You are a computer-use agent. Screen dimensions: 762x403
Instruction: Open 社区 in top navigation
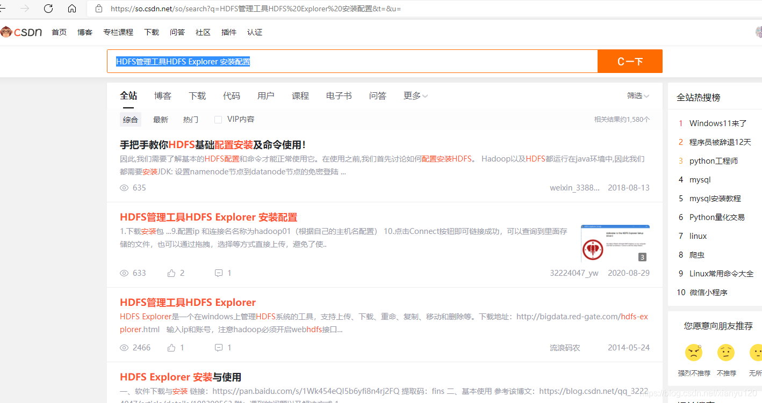[203, 32]
